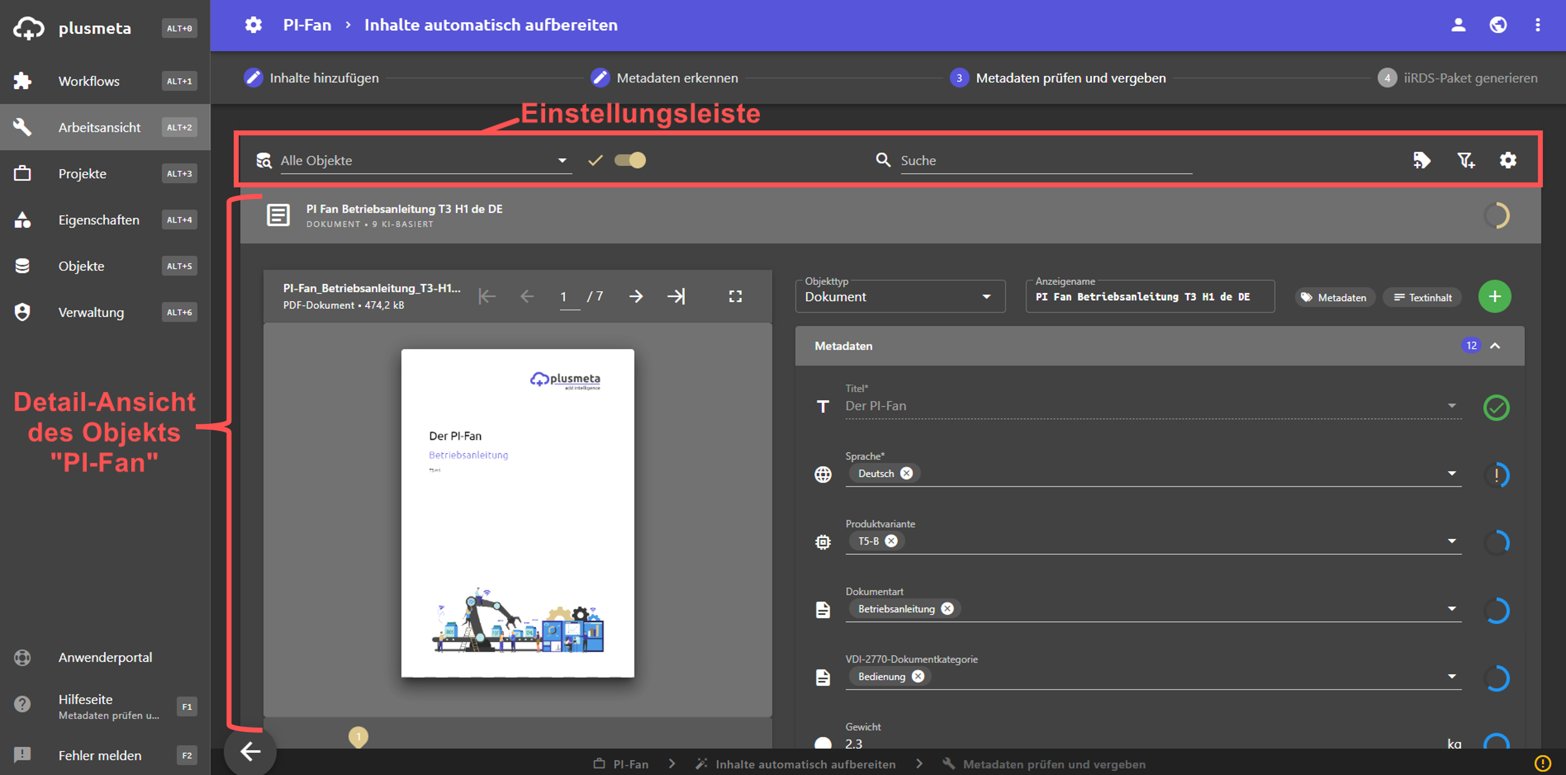Jump to last PDF page
The width and height of the screenshot is (1566, 775).
(676, 296)
